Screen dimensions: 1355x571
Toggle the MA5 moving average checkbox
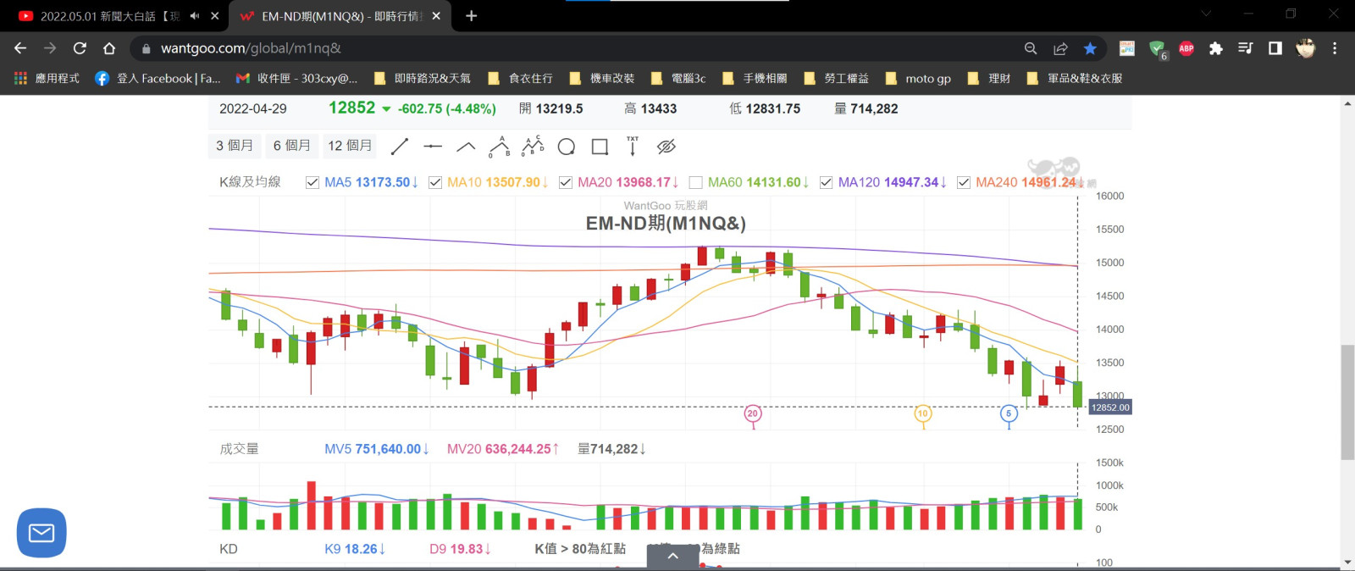click(312, 182)
